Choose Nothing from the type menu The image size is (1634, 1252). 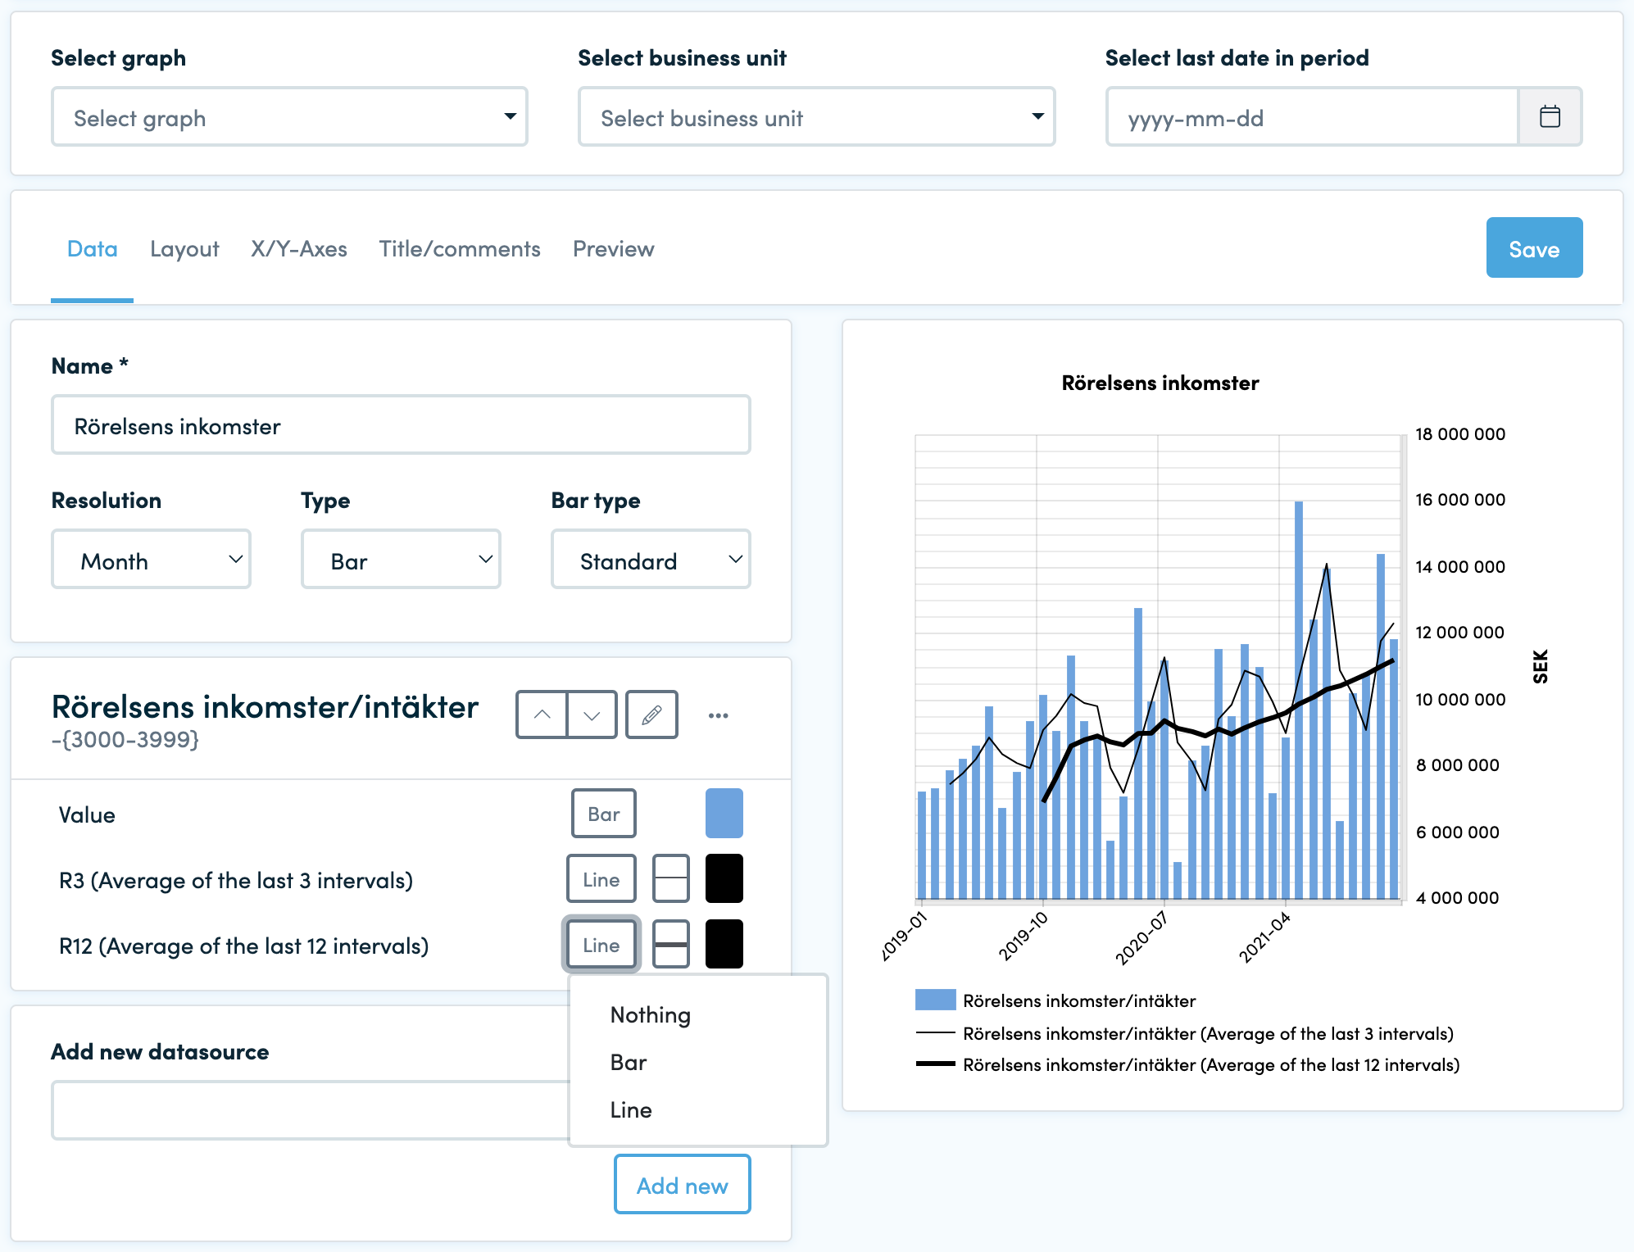click(651, 1014)
